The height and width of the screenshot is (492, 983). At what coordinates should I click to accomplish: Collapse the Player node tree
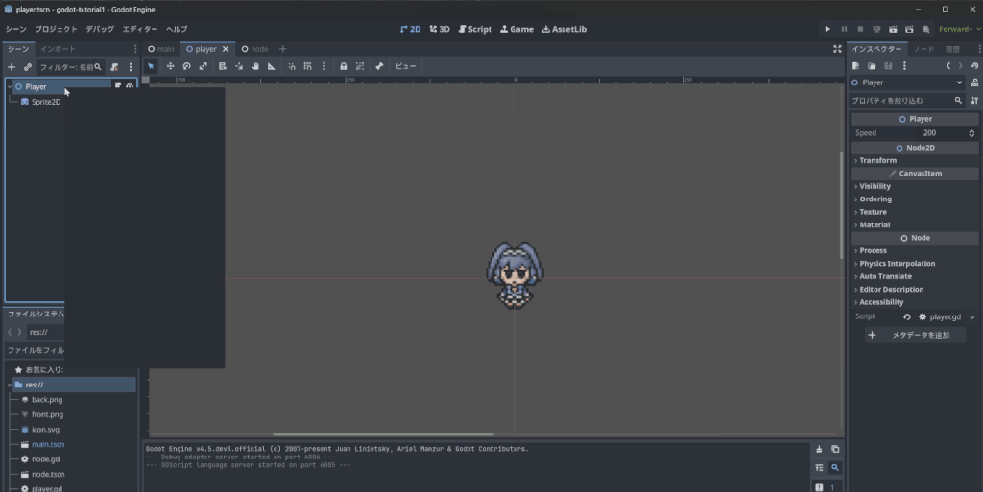coord(10,87)
